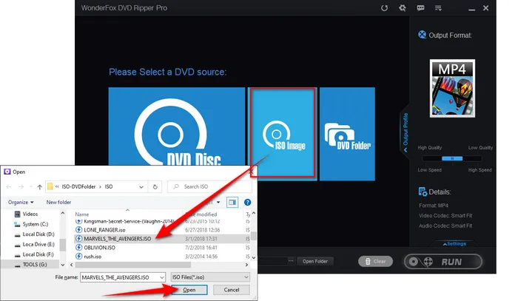
Task: Open the feedback chat bubble icon
Action: click(420, 8)
